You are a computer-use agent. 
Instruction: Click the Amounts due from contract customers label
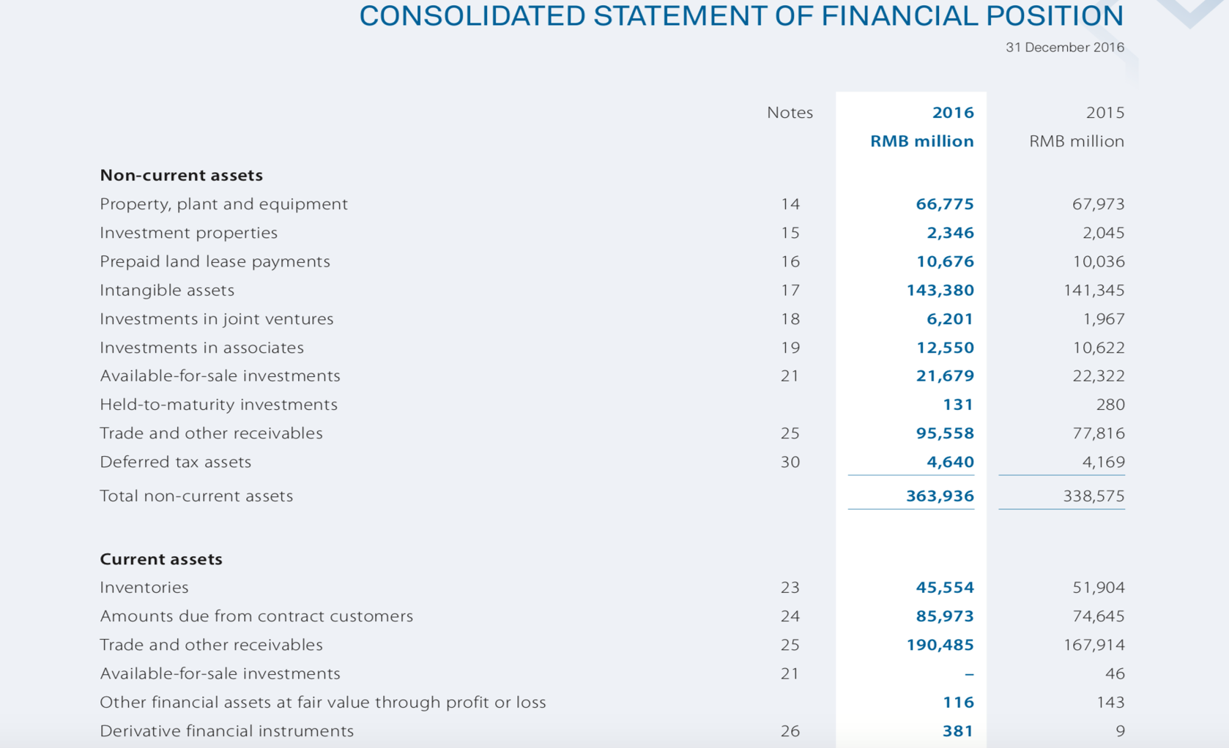(x=256, y=616)
